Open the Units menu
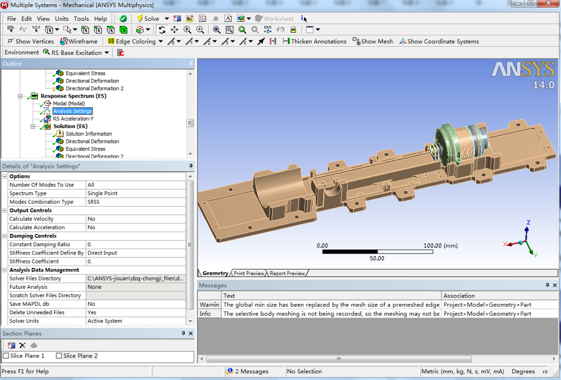This screenshot has width=561, height=380. 61,18
